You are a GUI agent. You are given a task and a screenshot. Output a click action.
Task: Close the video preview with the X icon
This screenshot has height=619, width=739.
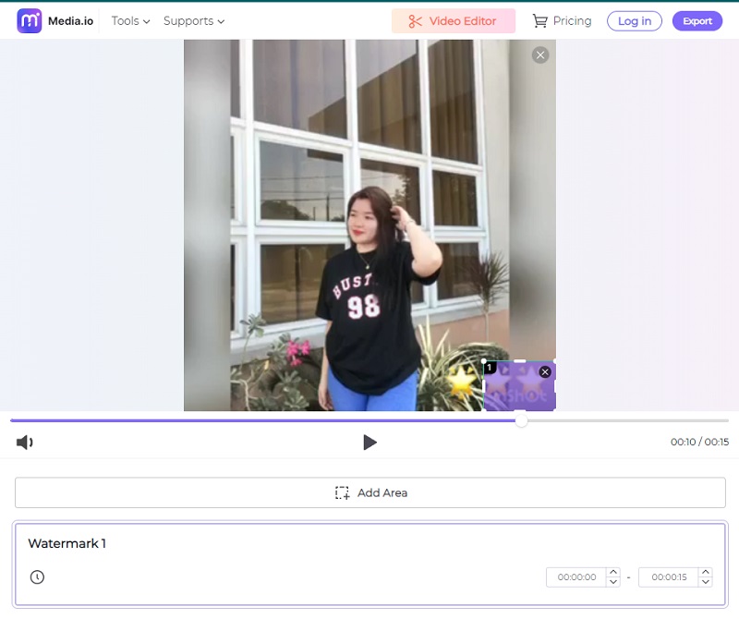(x=540, y=55)
